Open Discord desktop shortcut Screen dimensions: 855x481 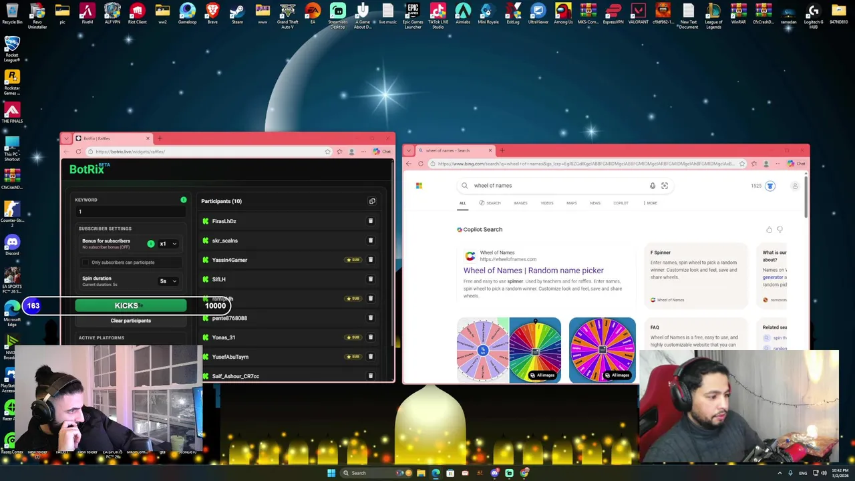pos(12,245)
